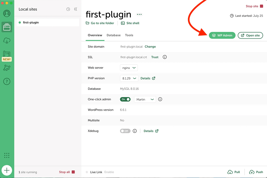Select first-plugin in the sites list

coord(48,22)
